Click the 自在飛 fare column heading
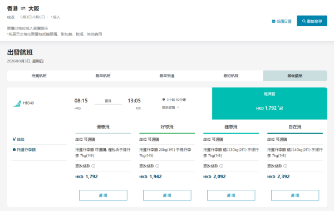The height and width of the screenshot is (211, 334). coord(295,127)
